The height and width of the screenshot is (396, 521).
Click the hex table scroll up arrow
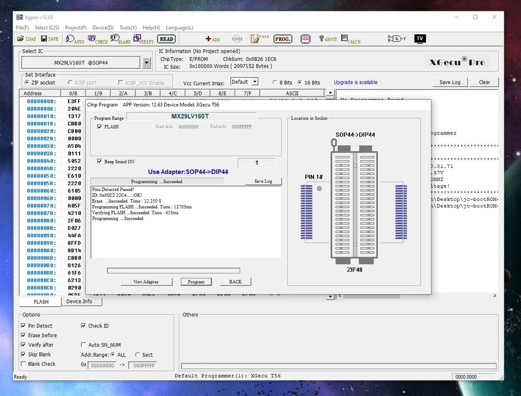(330, 93)
